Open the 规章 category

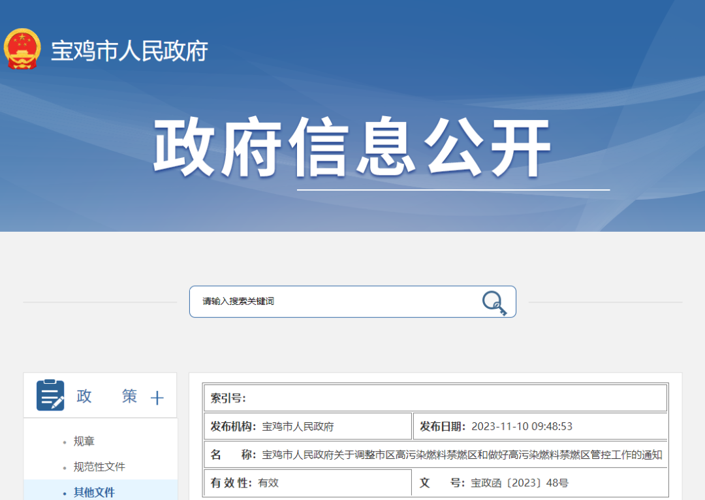click(84, 442)
